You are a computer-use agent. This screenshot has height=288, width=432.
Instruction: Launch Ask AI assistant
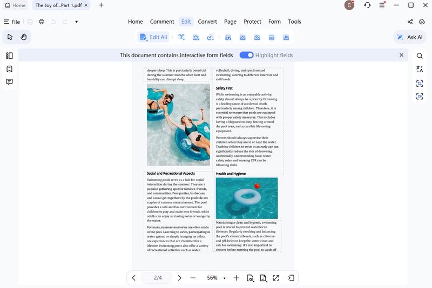tap(410, 37)
